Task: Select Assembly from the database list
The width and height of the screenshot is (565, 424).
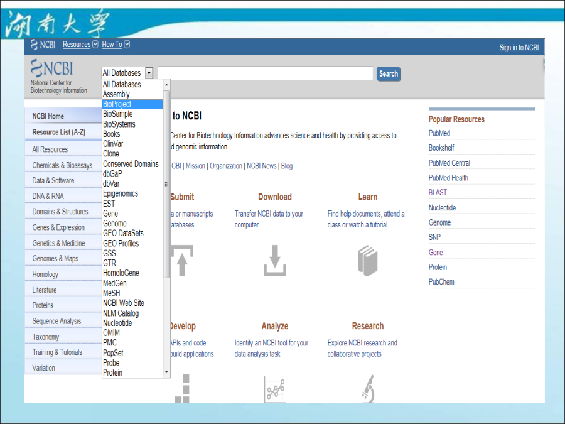Action: [132, 94]
